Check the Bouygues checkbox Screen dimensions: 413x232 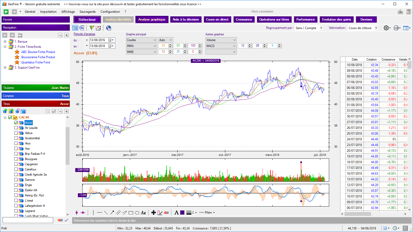tap(16, 159)
